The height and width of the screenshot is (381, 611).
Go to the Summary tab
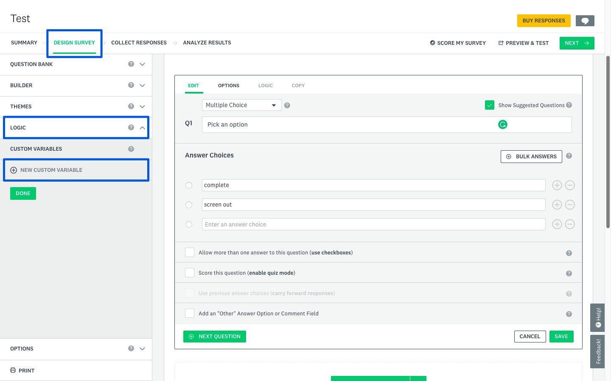[x=24, y=43]
